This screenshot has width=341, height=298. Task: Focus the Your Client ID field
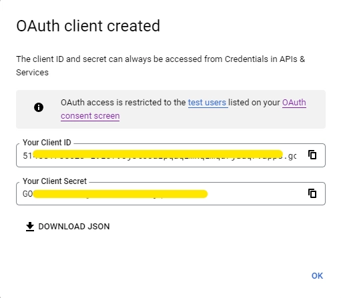(x=171, y=155)
